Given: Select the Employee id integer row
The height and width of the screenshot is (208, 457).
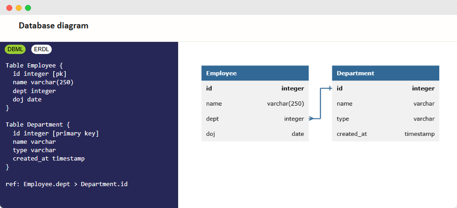Looking at the screenshot, I should pos(255,88).
